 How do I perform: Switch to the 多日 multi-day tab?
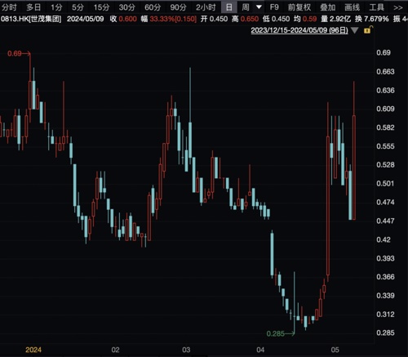[x=33, y=7]
